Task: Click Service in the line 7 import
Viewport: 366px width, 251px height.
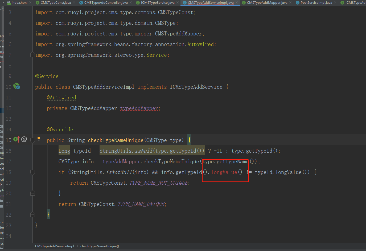Action: point(157,55)
